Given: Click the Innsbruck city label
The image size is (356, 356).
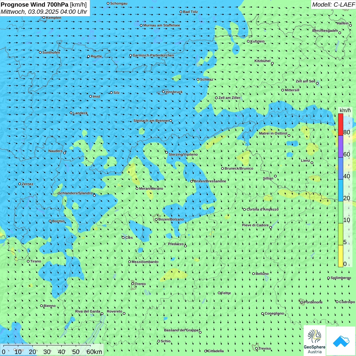Looking at the screenshot, I should (x=174, y=92).
